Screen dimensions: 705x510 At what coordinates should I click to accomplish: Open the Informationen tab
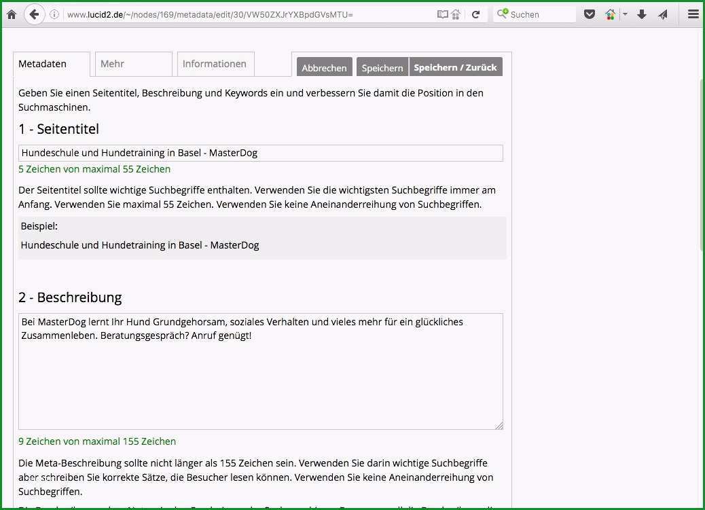pos(216,64)
